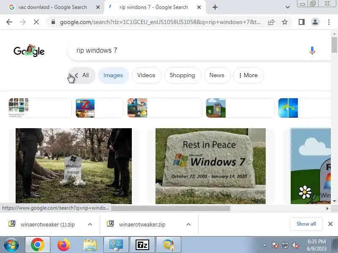The height and width of the screenshot is (253, 338).
Task: Close the 'vac downlaod' tab
Action: click(98, 7)
